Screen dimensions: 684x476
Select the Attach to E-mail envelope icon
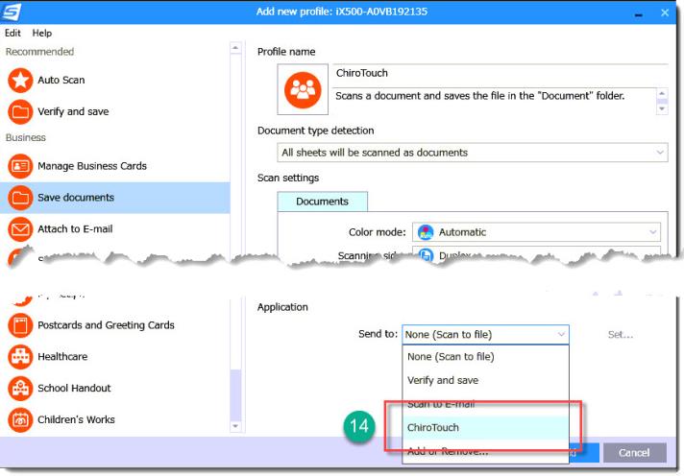point(20,229)
